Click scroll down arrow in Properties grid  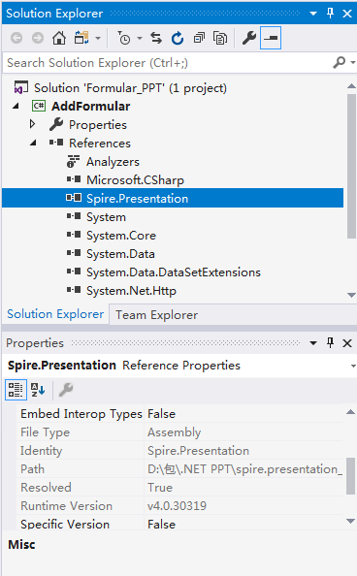351,521
